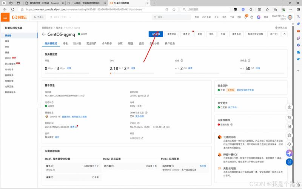Edit instance name with pencil icon
The height and width of the screenshot is (189, 302).
pos(145,96)
